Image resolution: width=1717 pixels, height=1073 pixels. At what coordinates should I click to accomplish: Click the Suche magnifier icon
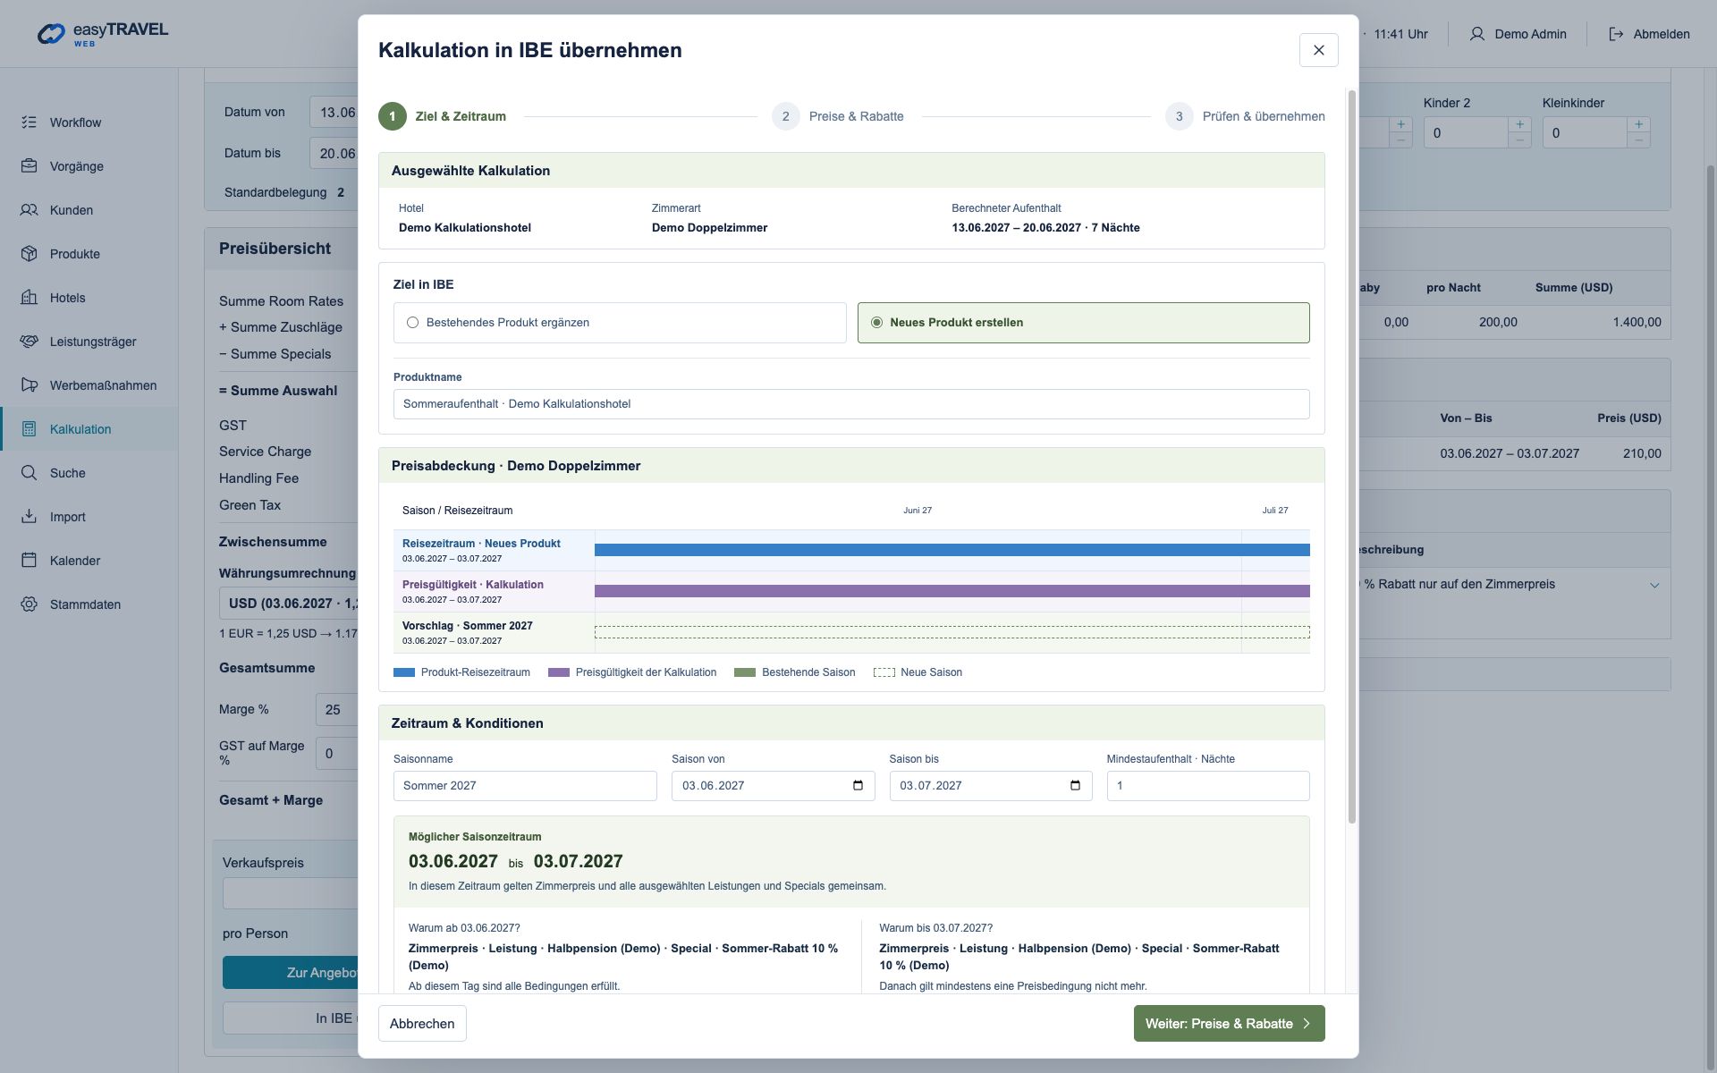pos(29,473)
